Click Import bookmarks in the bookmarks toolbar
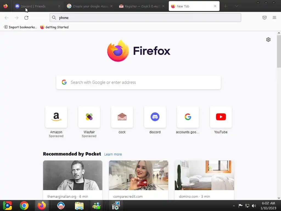The width and height of the screenshot is (281, 211). click(x=20, y=27)
